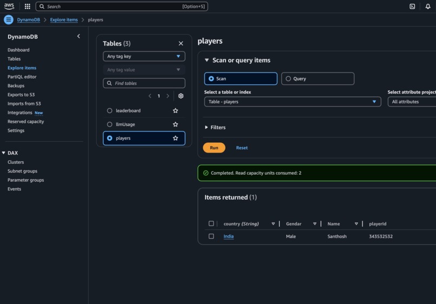Open Explore items in sidebar
The width and height of the screenshot is (436, 304).
(x=22, y=68)
